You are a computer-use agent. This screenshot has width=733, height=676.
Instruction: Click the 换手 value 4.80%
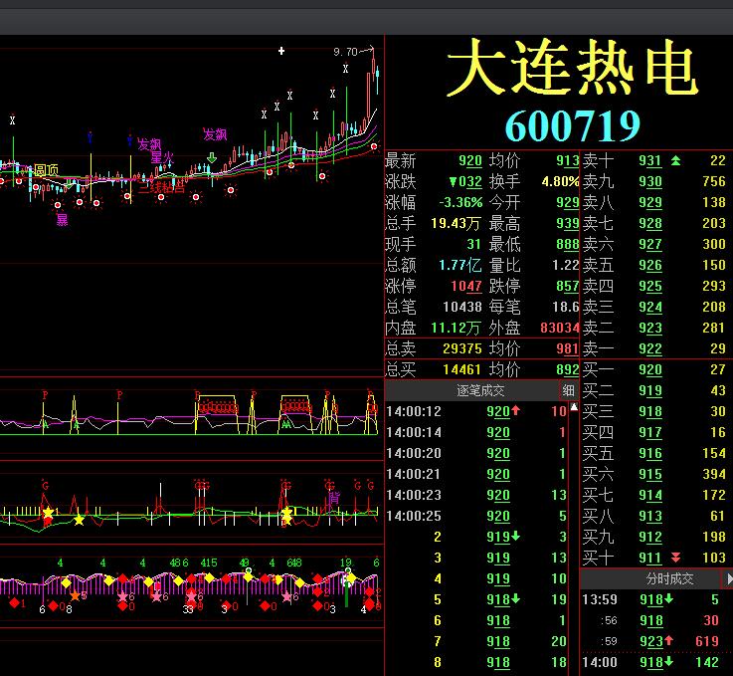[x=561, y=181]
